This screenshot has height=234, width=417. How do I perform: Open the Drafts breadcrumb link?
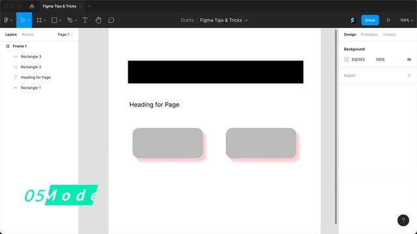click(187, 20)
